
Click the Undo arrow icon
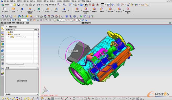point(38,5)
